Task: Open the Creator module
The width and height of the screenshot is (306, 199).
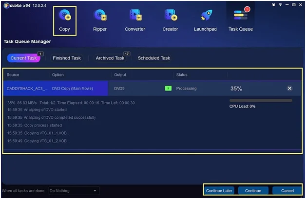Action: point(170,21)
